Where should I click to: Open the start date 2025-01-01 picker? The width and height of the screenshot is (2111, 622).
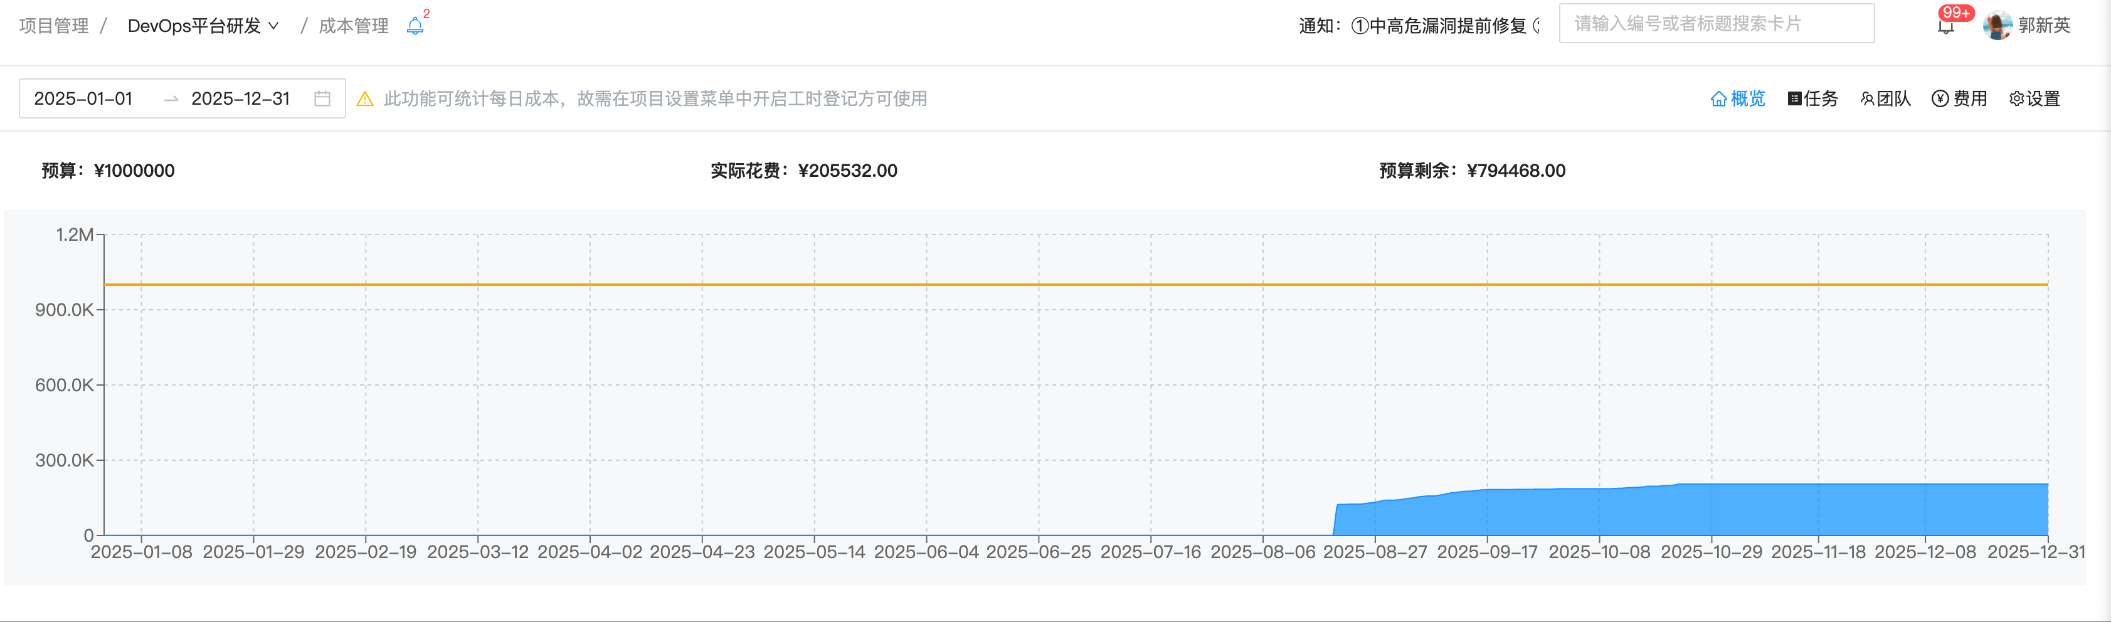pyautogui.click(x=83, y=98)
